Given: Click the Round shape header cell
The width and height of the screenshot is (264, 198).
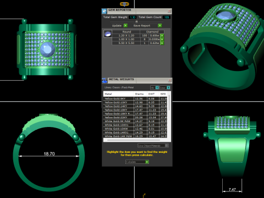Looking at the screenshot, I should click(127, 32).
